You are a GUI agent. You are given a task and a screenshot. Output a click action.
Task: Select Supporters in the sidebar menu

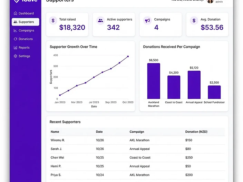[x=26, y=22]
